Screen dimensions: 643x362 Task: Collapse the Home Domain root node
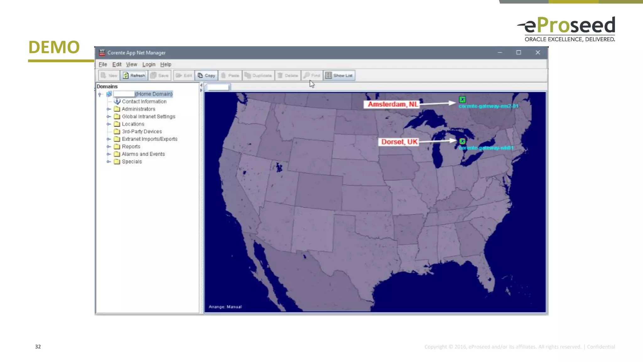(100, 94)
